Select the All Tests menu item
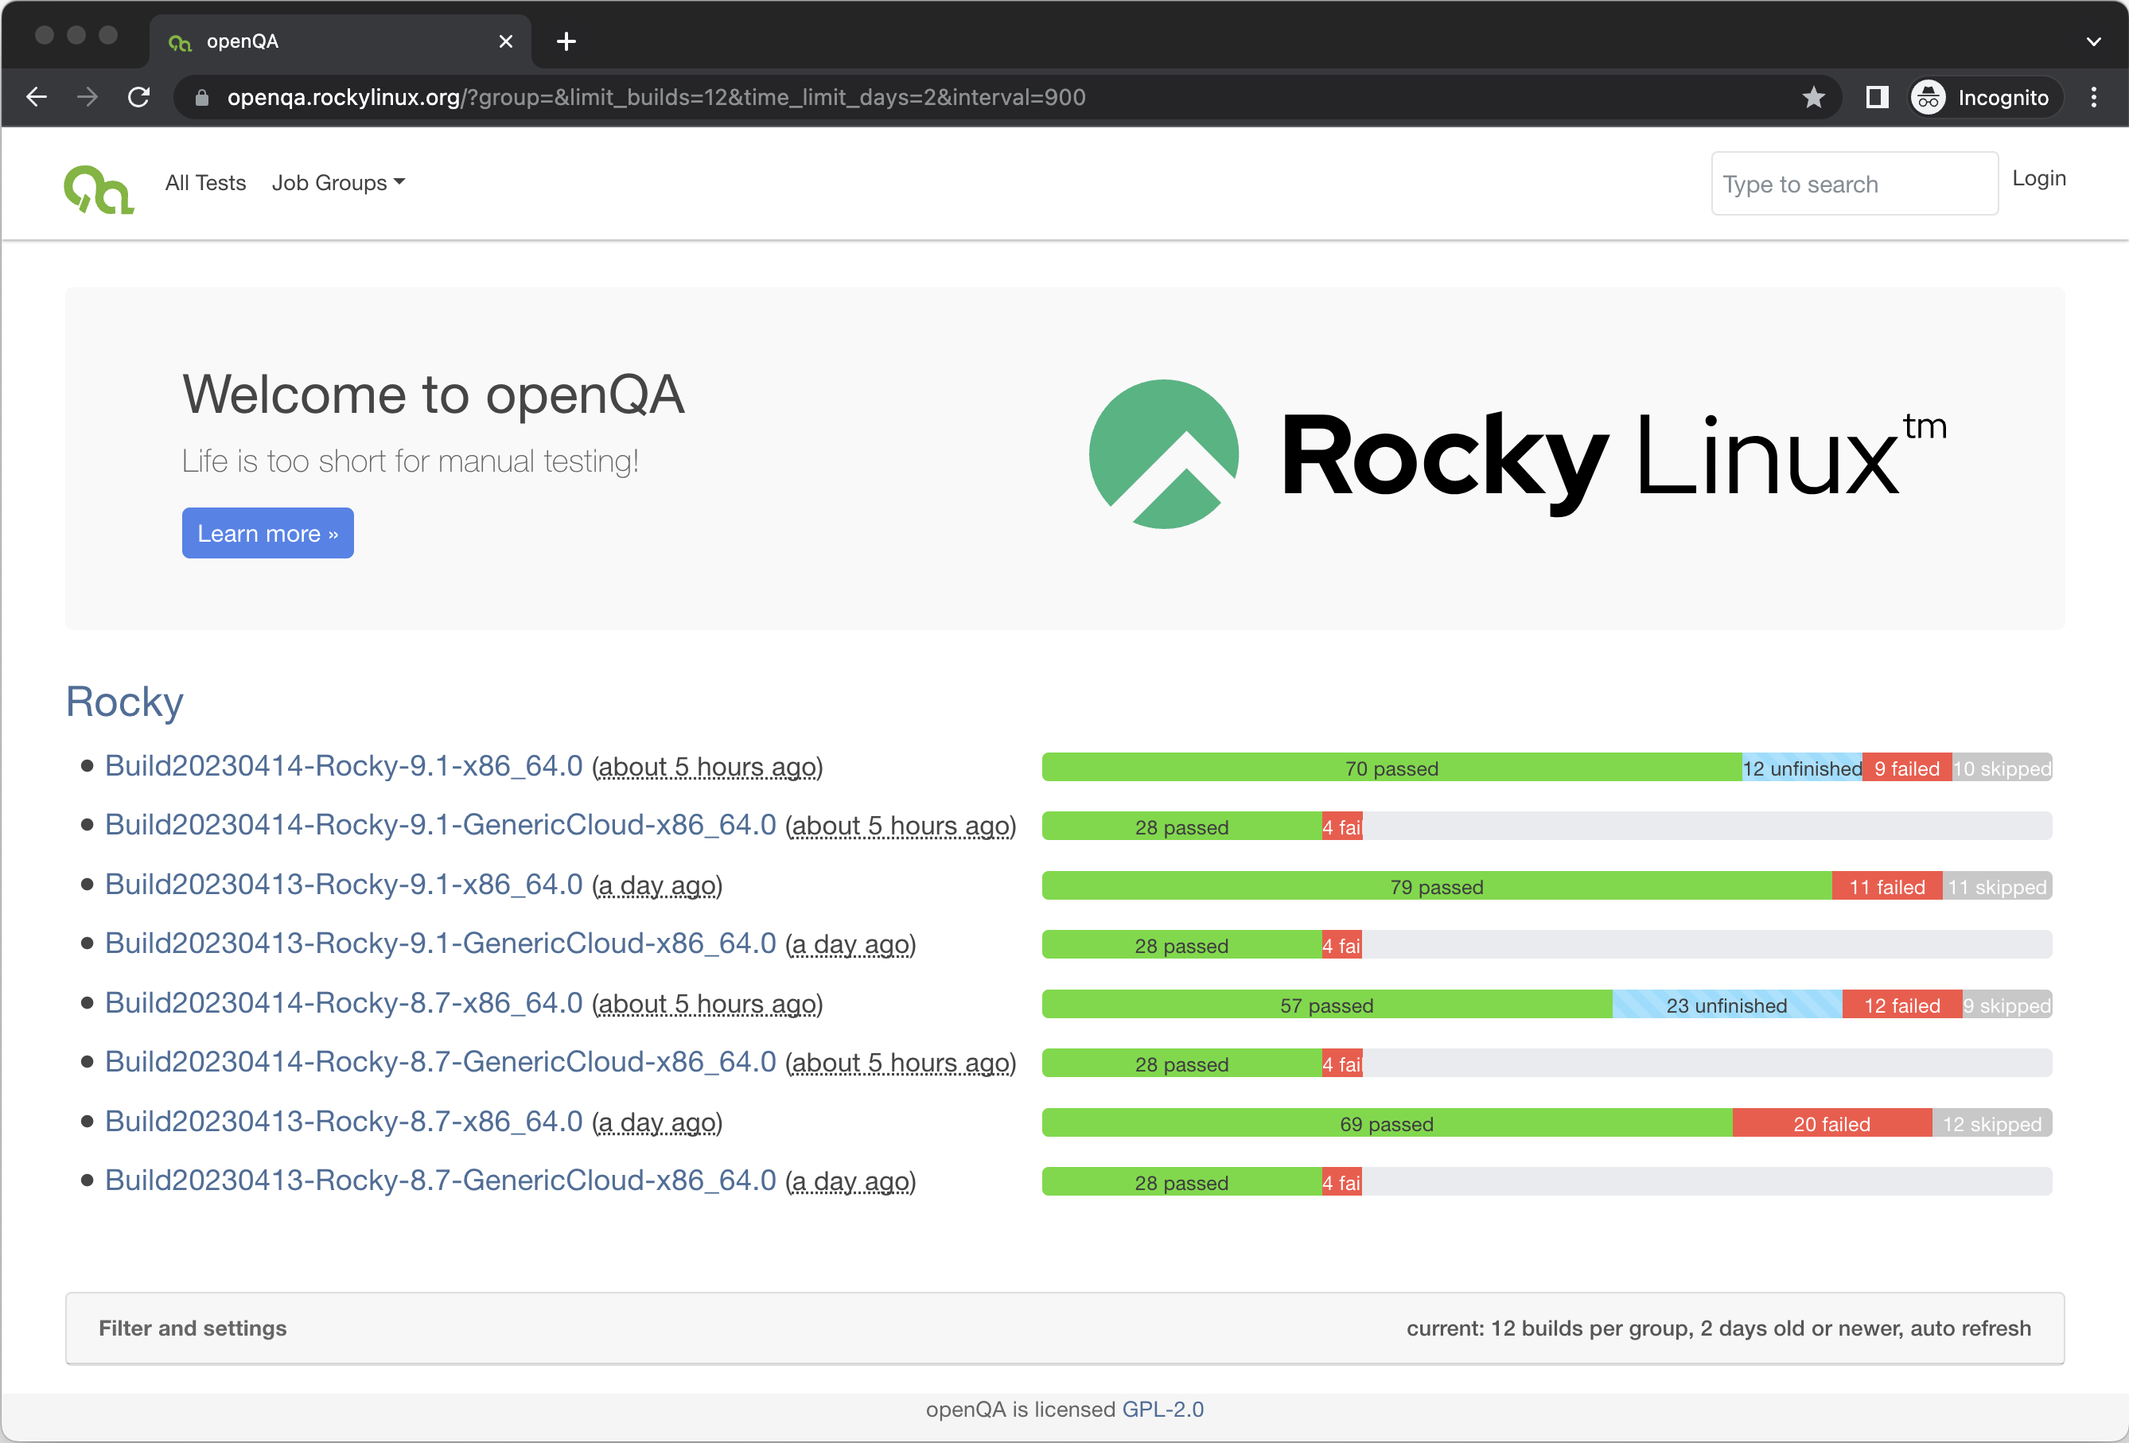This screenshot has width=2129, height=1443. tap(204, 182)
